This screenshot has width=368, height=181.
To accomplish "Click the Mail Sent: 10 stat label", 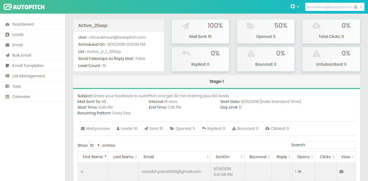I will tap(200, 36).
